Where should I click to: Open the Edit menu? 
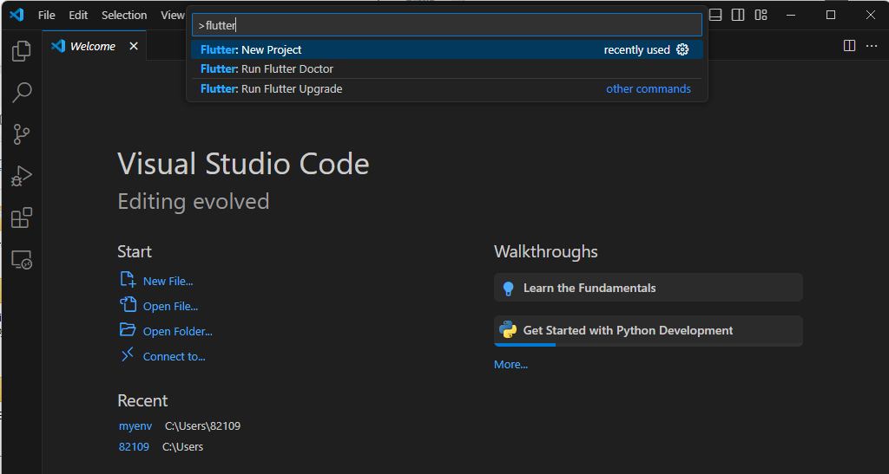(78, 16)
